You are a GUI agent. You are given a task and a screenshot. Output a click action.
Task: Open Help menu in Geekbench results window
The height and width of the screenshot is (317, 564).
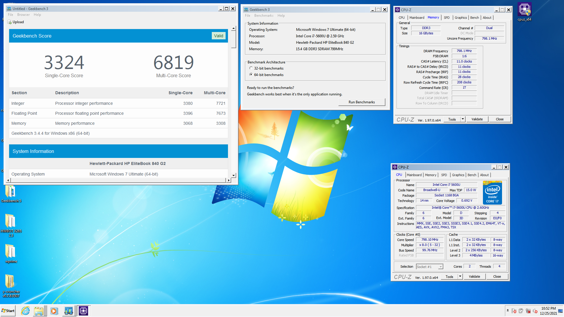tap(37, 15)
